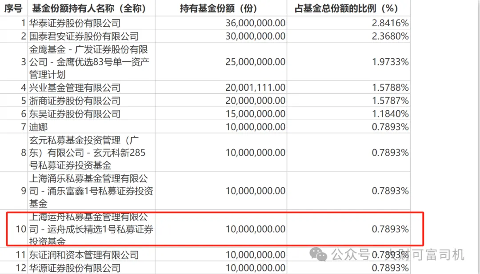480x274 pixels.
Task: Click the header cell "序号"
Action: [x=13, y=8]
